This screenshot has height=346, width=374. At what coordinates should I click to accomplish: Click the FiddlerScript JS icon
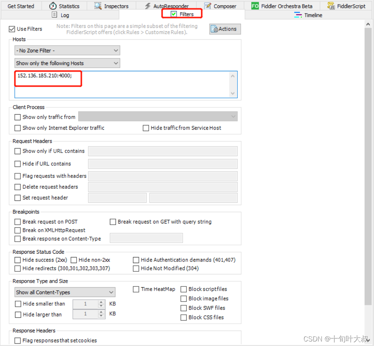331,6
